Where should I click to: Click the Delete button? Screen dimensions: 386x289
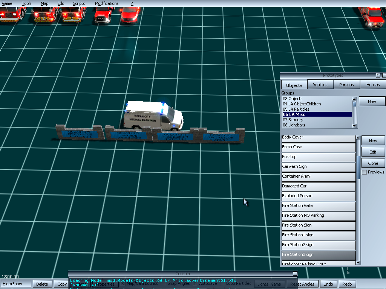(42, 284)
